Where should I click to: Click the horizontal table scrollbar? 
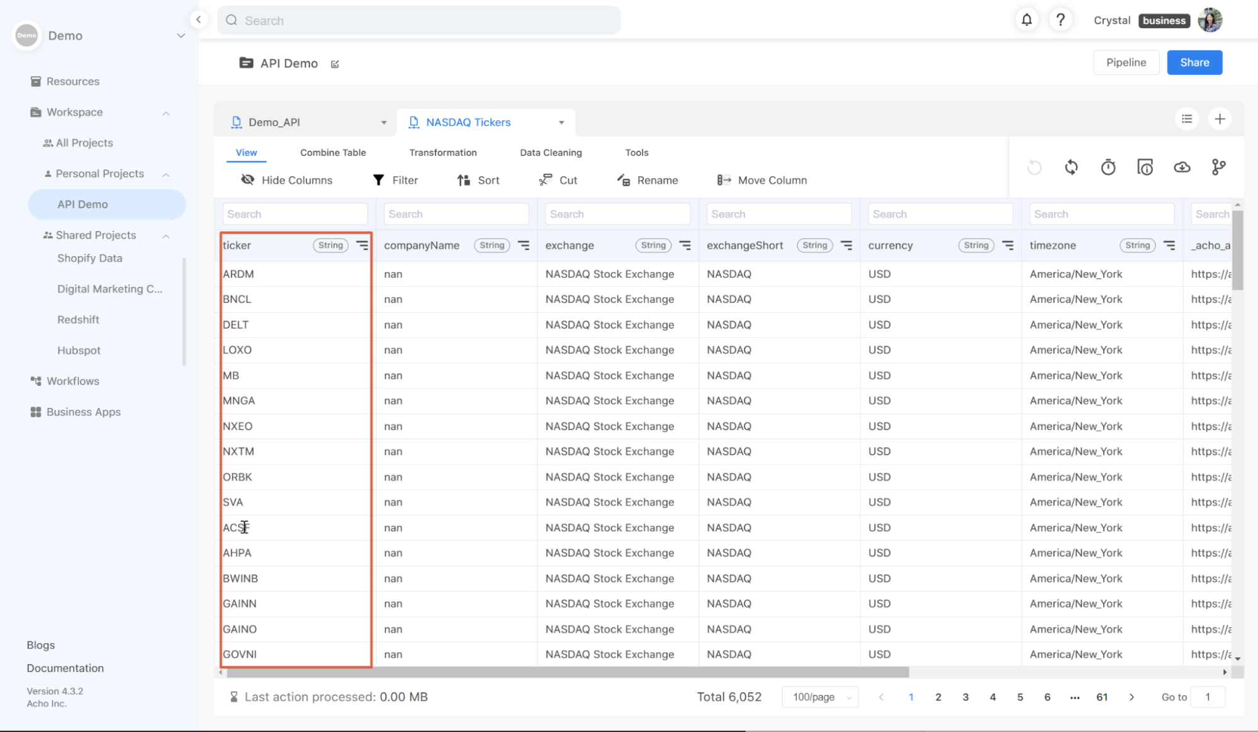[566, 672]
